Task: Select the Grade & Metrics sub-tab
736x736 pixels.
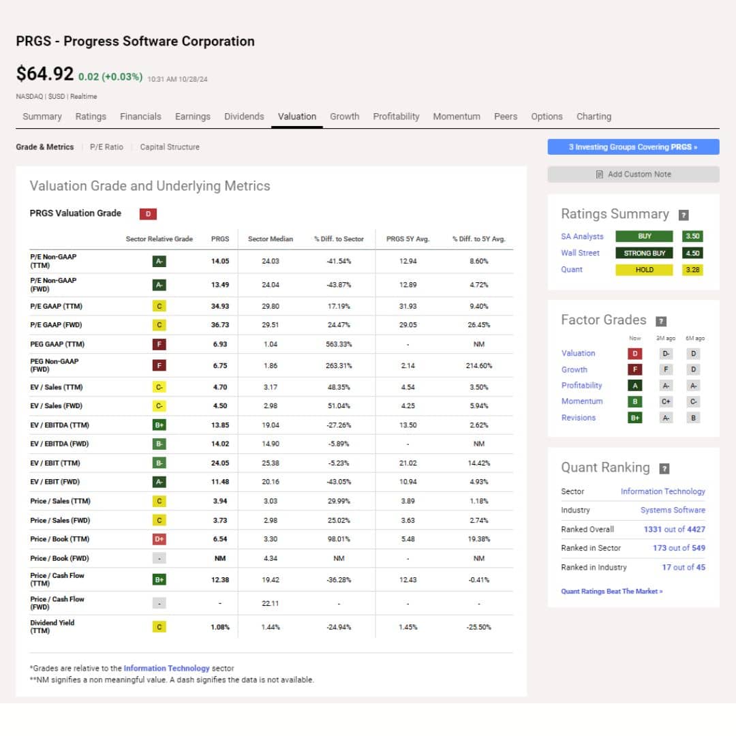Action: click(44, 147)
